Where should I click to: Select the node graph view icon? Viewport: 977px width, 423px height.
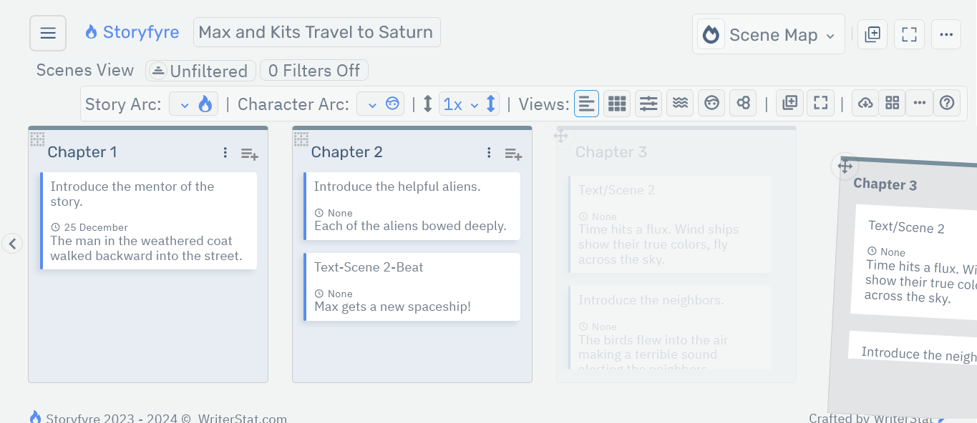(743, 103)
